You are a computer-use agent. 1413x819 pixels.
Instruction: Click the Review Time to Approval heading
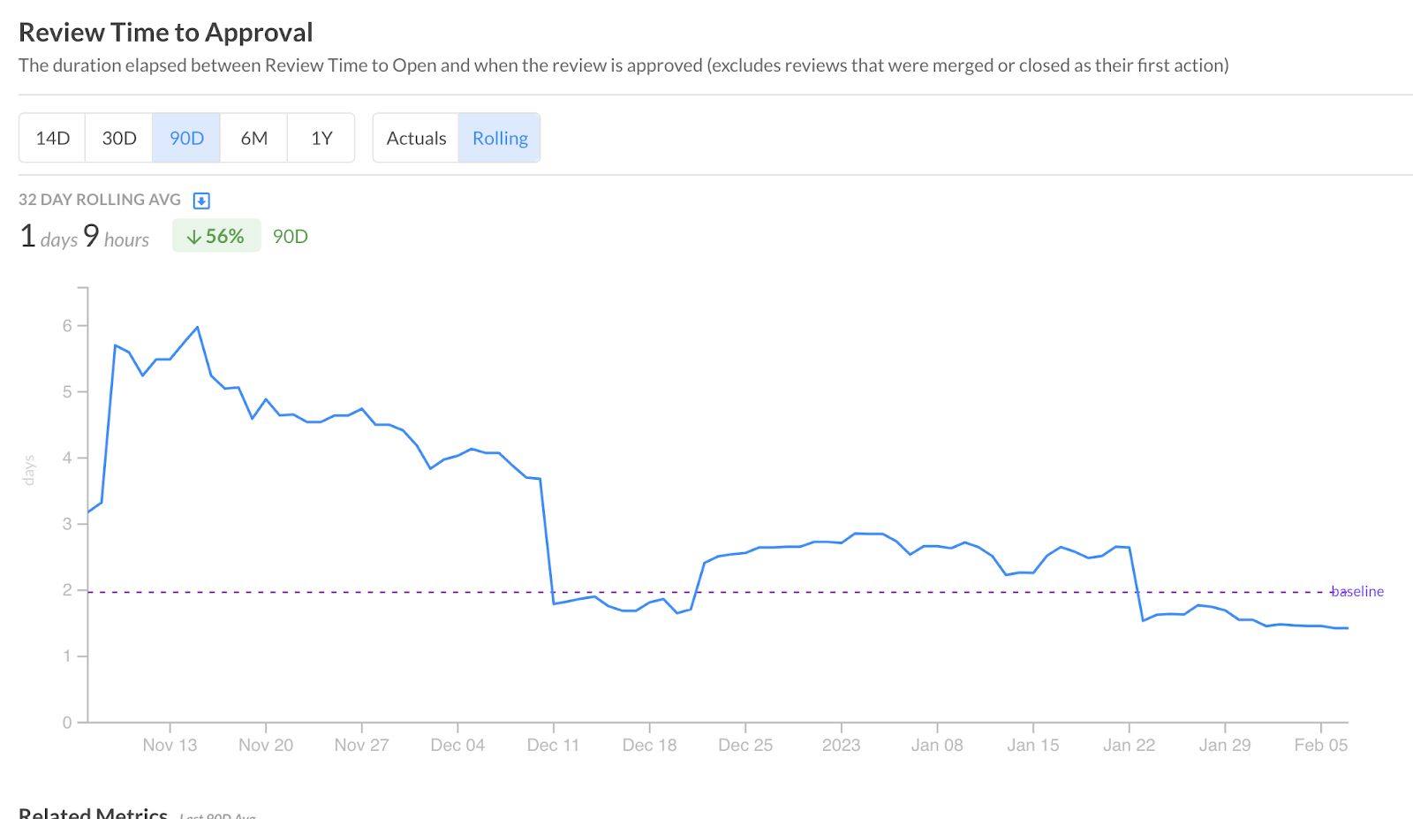click(166, 33)
